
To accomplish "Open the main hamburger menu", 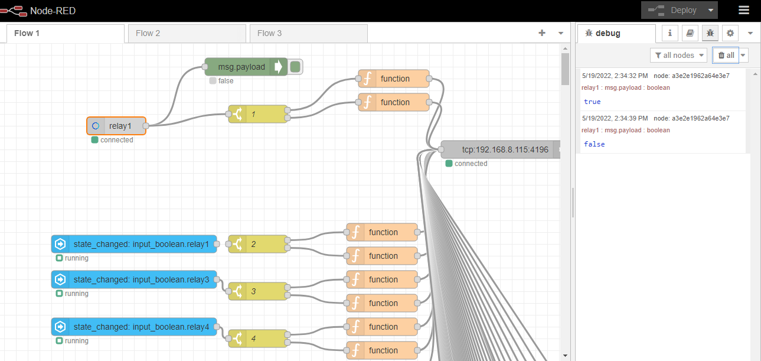I will click(744, 10).
